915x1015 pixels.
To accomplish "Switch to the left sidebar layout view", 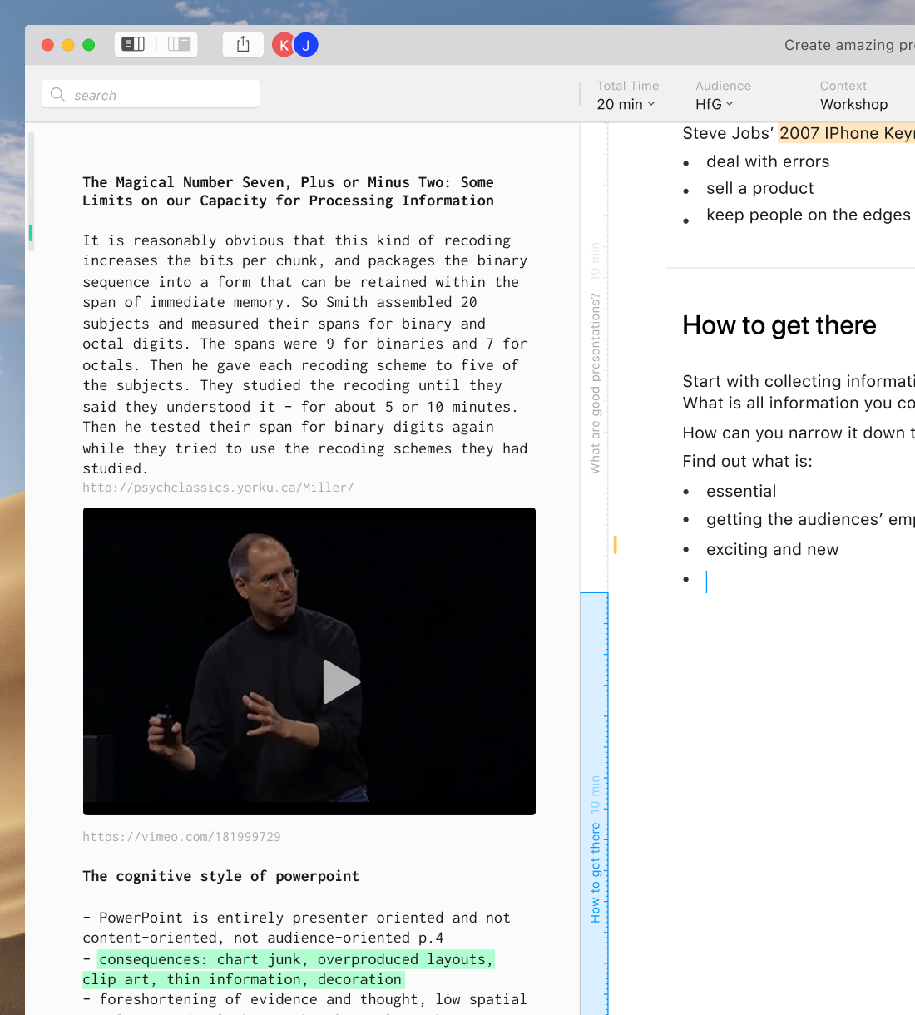I will (134, 44).
